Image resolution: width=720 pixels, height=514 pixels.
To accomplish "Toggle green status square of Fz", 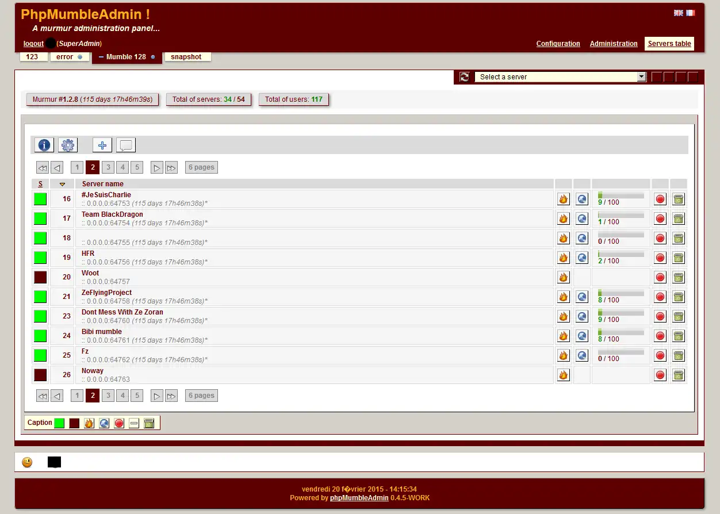I will click(40, 355).
